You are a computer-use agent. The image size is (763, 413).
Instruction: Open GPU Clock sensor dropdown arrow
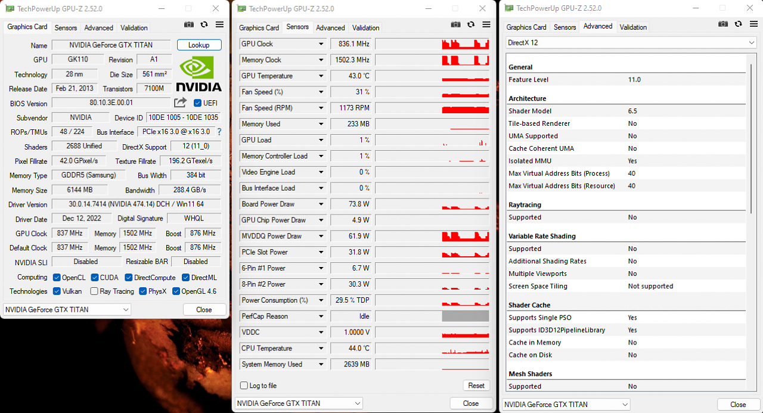pyautogui.click(x=321, y=44)
